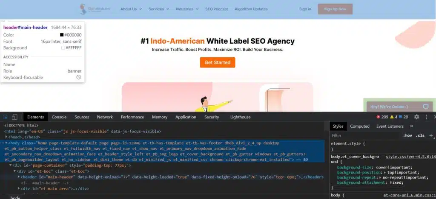Viewport: 436px width, 199px height.
Task: Click the yellow warnings count icon
Action: click(392, 117)
